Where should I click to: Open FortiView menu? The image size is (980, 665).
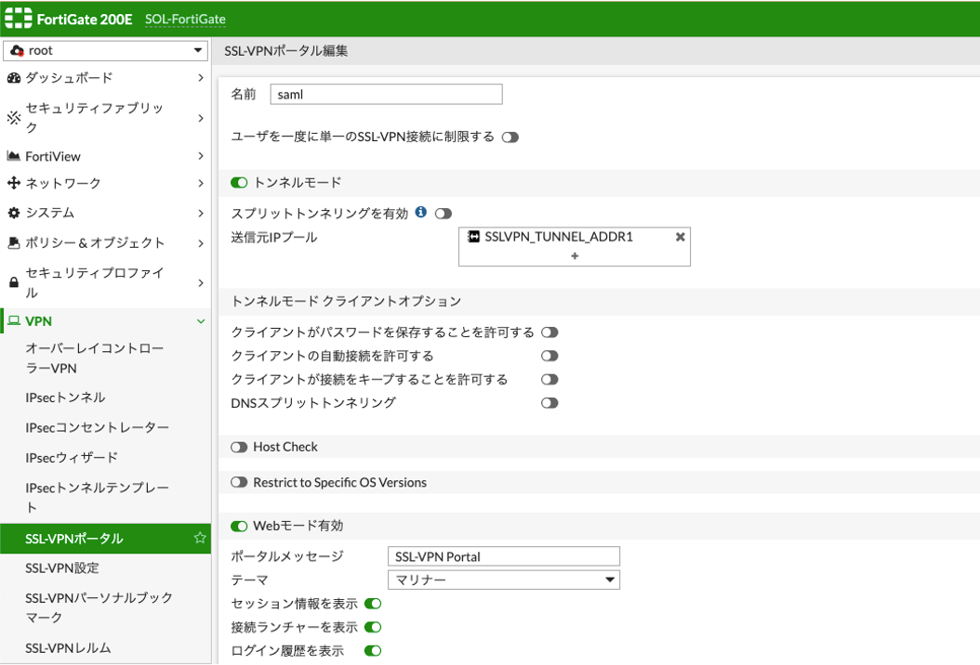(x=105, y=156)
